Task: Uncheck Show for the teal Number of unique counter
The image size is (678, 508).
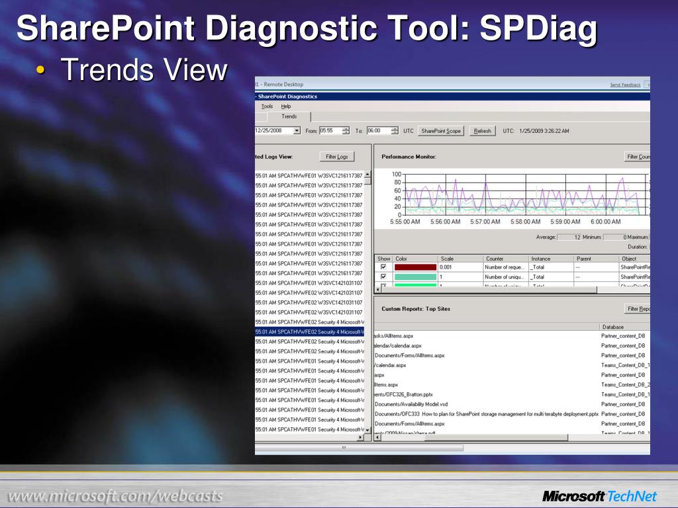Action: coord(383,276)
